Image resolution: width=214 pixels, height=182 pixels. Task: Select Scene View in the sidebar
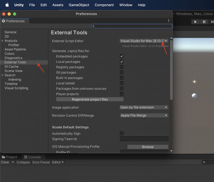click(13, 71)
